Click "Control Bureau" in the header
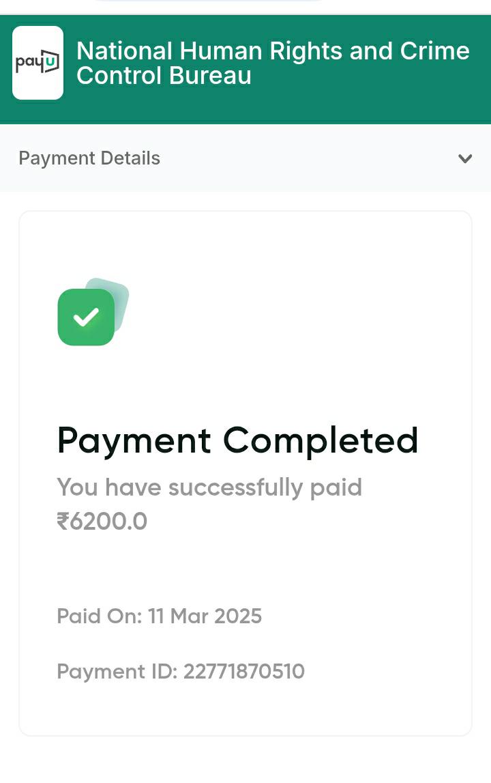Image resolution: width=491 pixels, height=783 pixels. [x=164, y=76]
